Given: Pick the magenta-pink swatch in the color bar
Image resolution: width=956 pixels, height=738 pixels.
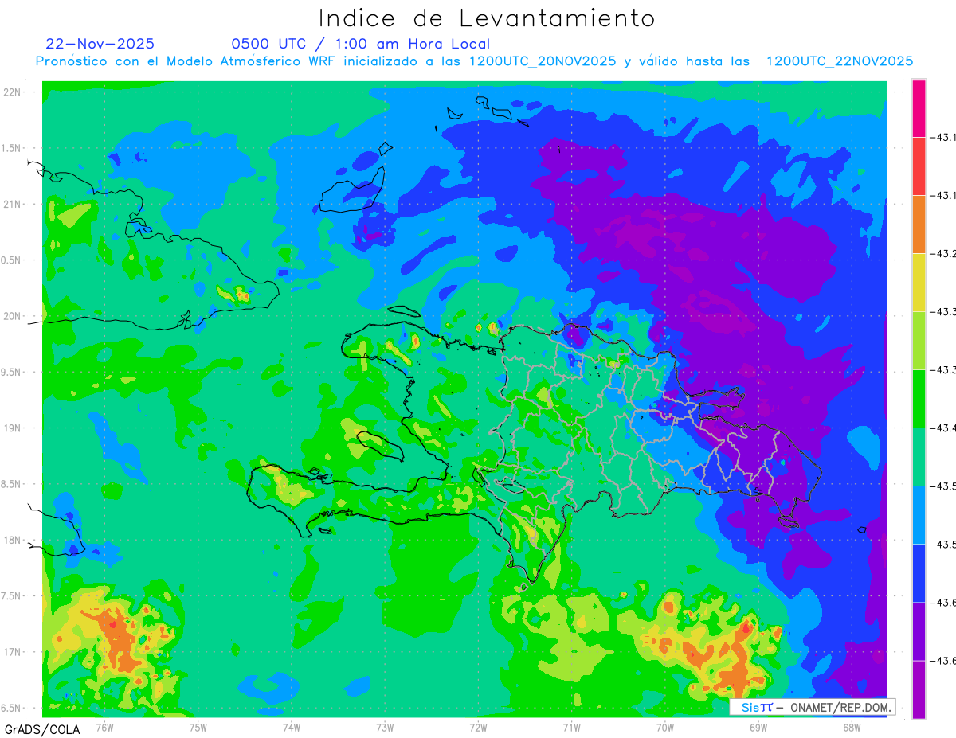Looking at the screenshot, I should [x=919, y=108].
